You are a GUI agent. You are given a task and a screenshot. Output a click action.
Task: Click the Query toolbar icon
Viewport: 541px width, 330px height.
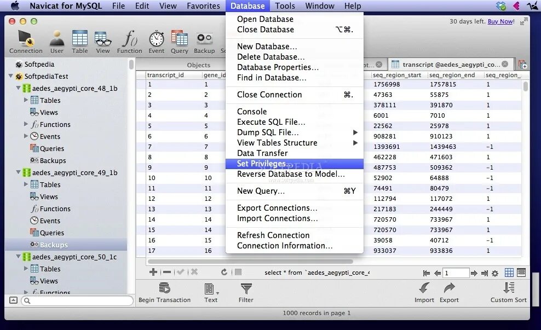pos(180,42)
